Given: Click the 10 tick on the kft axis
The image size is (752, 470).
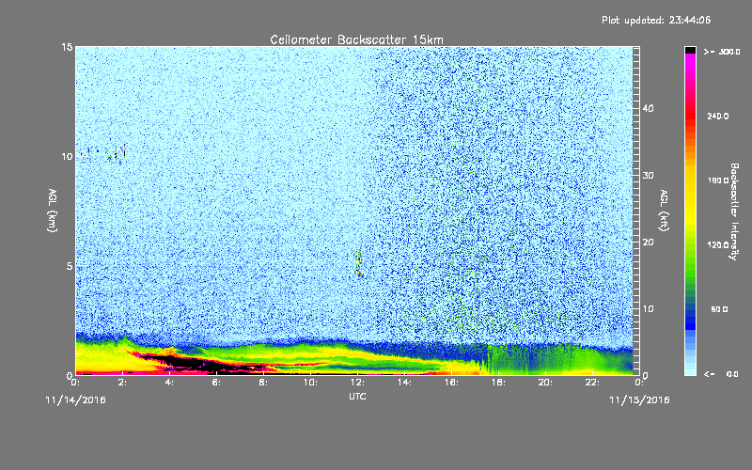Looking at the screenshot, I should point(648,309).
